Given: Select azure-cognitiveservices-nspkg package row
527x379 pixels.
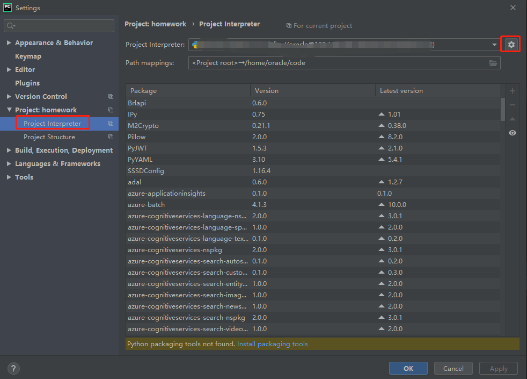Looking at the screenshot, I should [313, 250].
